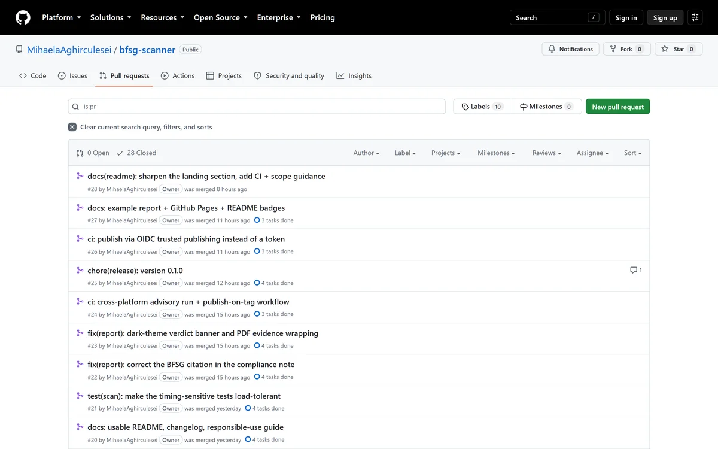Click merged icon for usable README changelog PR

coord(80,427)
